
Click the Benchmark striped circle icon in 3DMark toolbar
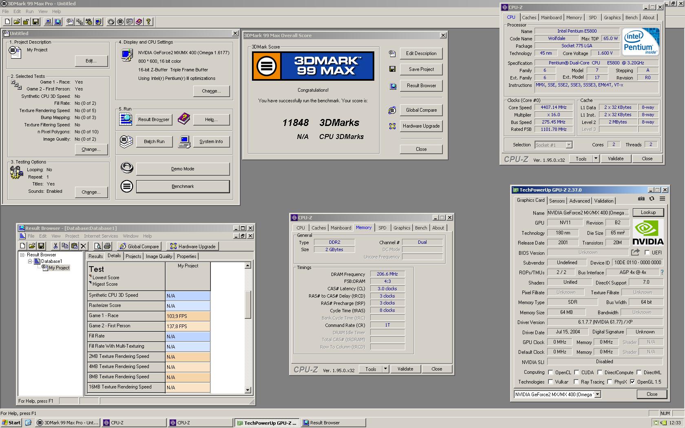pos(120,22)
